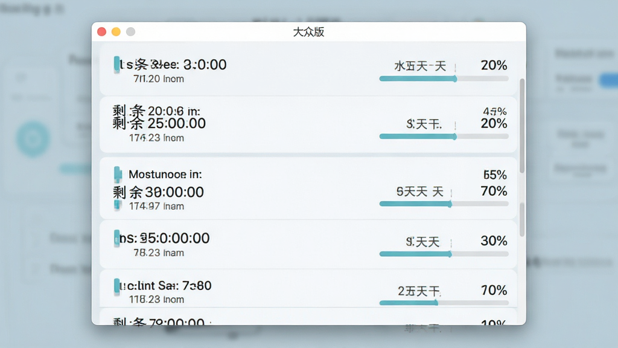Close the 大众版 window with red button

pos(101,32)
